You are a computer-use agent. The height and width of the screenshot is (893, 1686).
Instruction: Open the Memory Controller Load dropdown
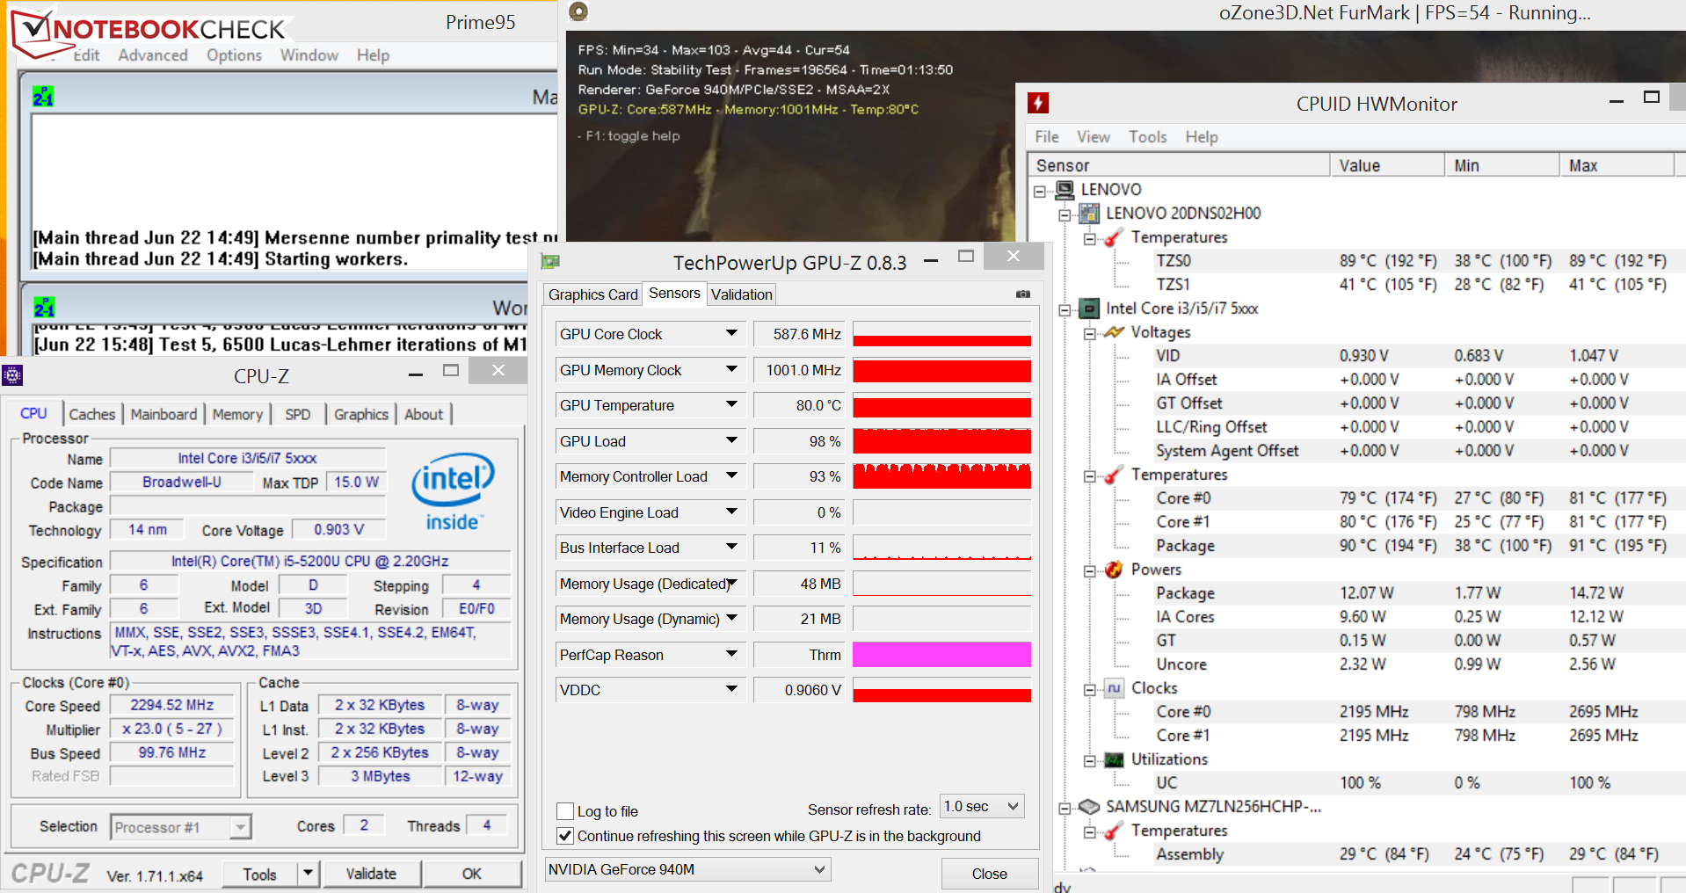click(731, 476)
